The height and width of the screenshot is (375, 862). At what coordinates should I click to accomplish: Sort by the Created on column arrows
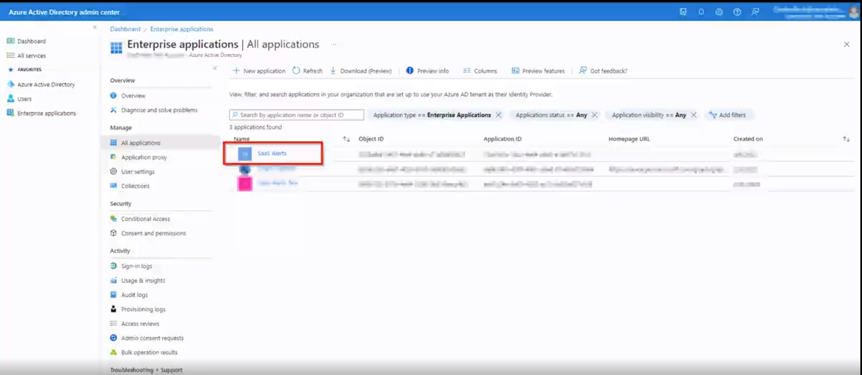[x=846, y=139]
